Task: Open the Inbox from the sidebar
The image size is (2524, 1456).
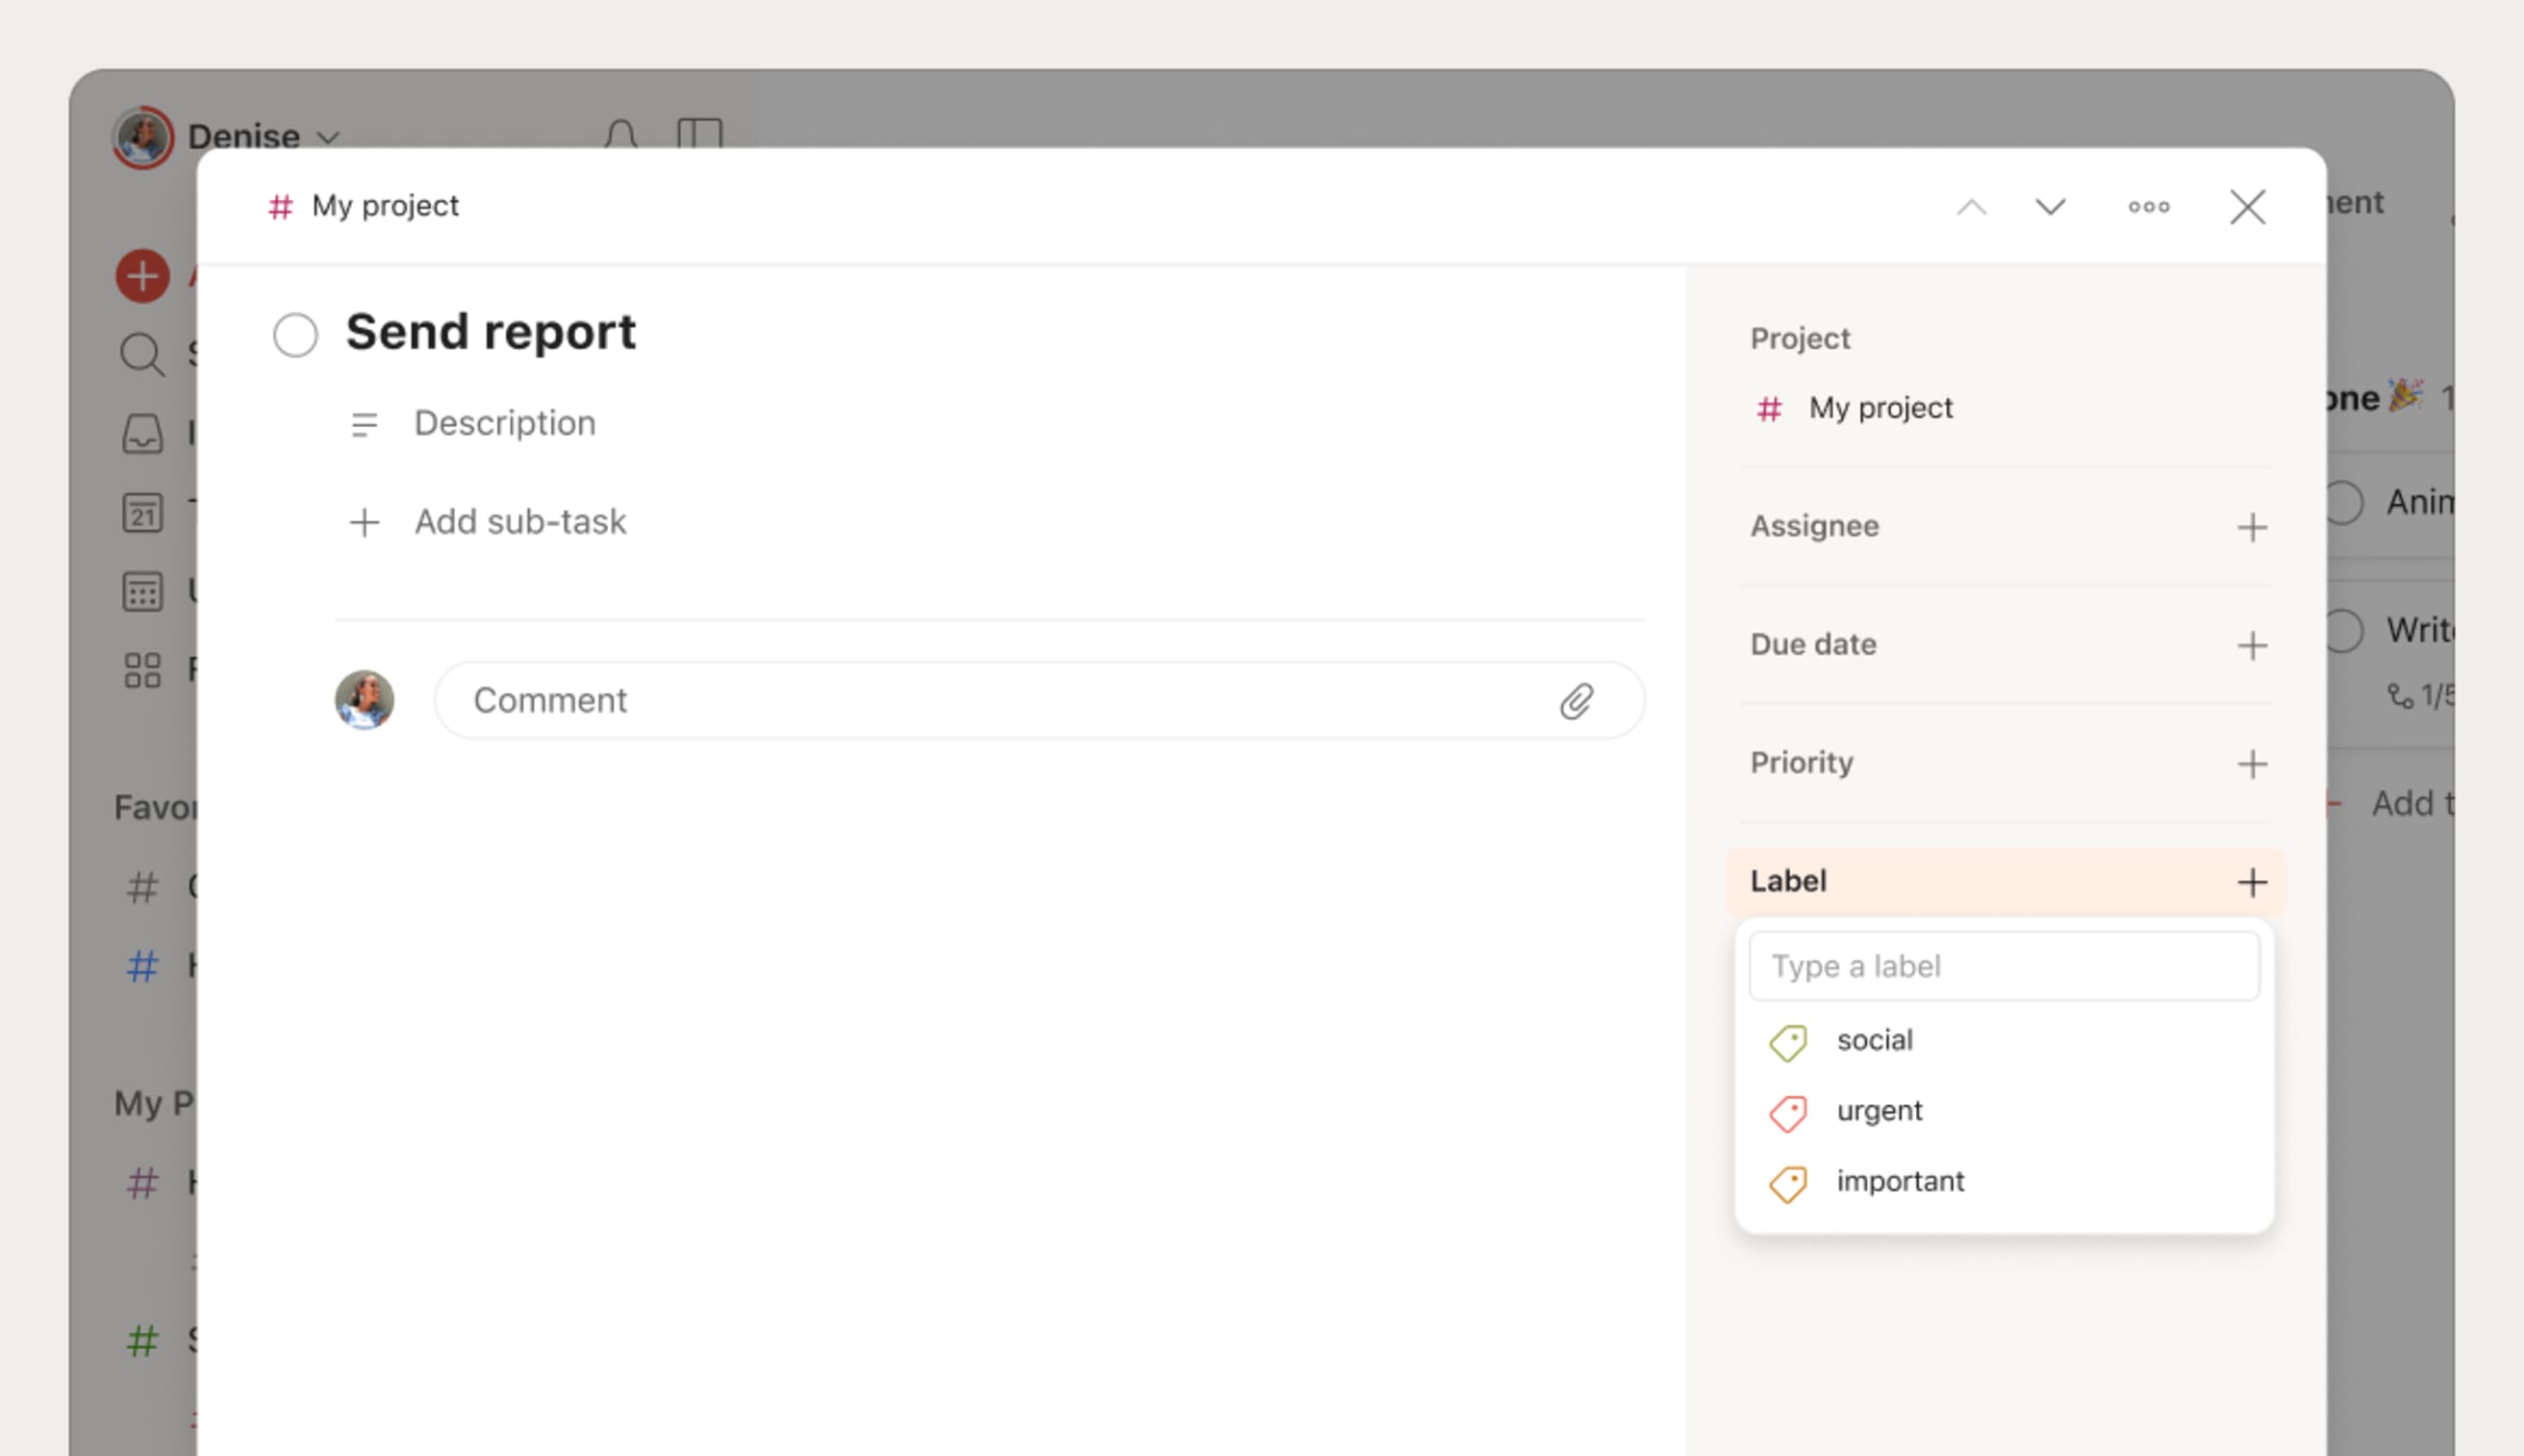Action: click(x=143, y=433)
